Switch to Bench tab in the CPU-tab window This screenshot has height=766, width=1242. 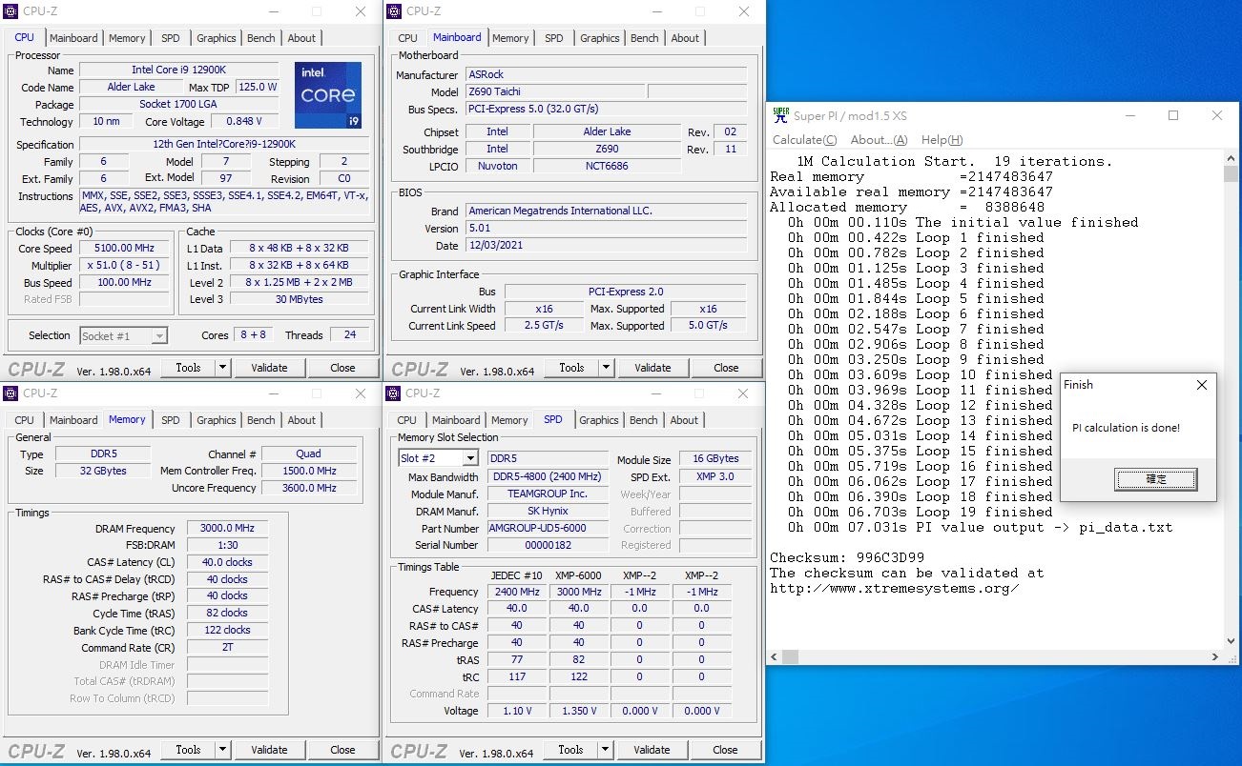tap(261, 38)
